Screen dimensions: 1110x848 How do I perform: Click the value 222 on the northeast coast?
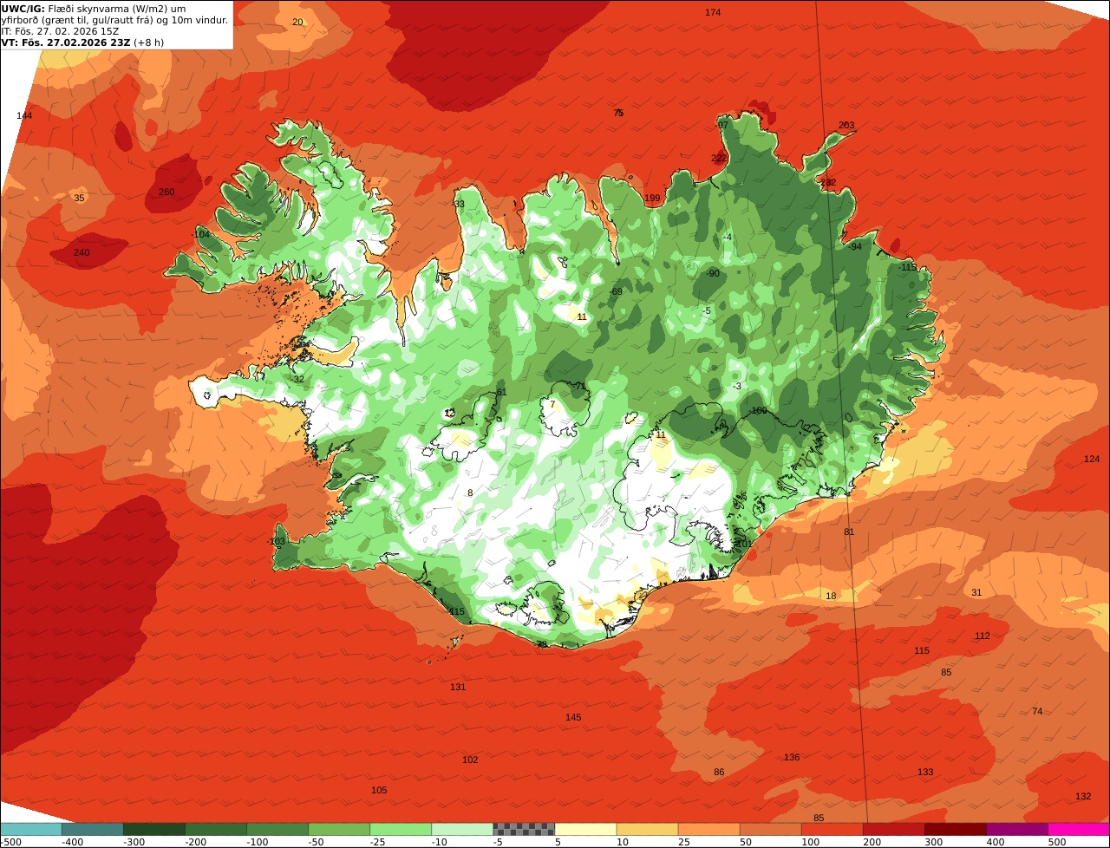tap(719, 158)
